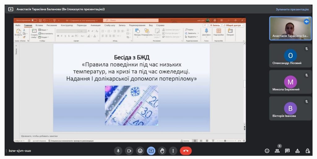The image size is (317, 159).
Task: Raise hand in the meeting
Action: coord(162,151)
